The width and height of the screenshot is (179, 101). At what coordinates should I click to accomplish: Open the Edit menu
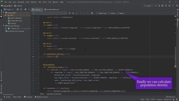[10, 2]
